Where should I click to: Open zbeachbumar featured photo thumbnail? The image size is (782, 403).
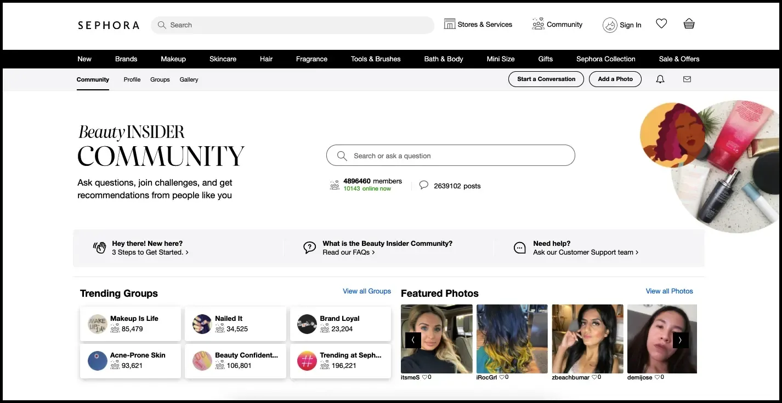(x=588, y=339)
